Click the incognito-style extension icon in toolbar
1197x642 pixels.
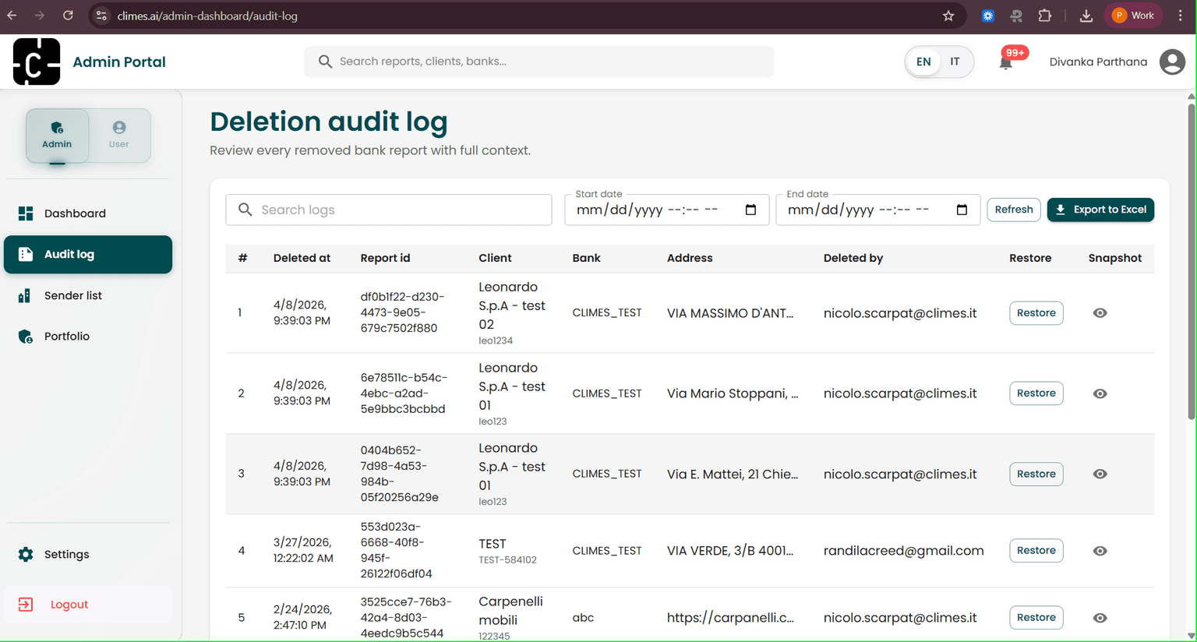(1016, 16)
